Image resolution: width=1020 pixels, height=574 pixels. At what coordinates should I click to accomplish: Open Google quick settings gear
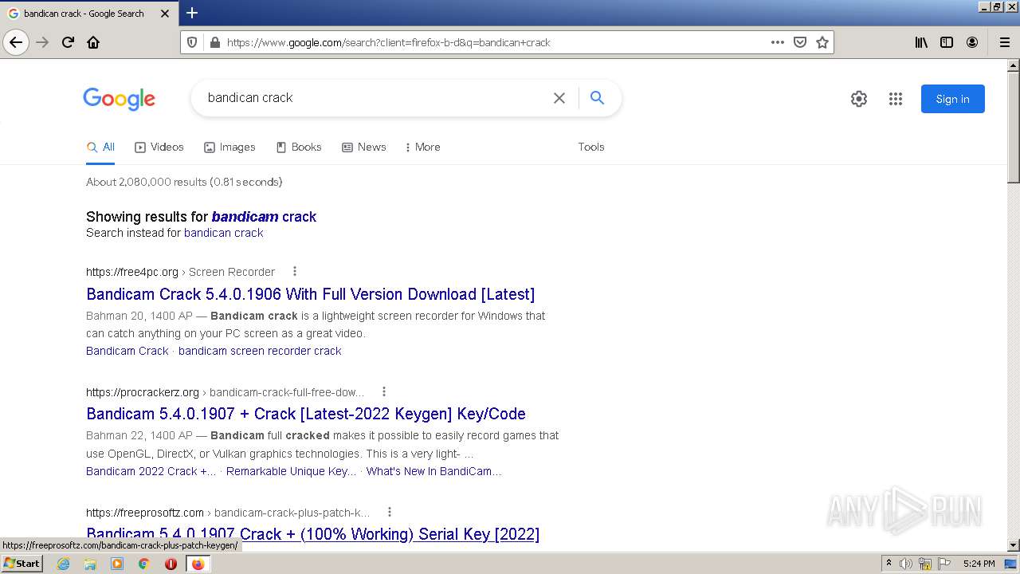(858, 99)
